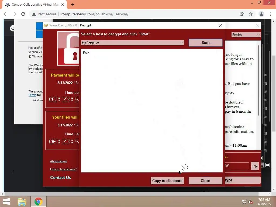Click Start button in Decrypt dialog
The image size is (276, 207).
[x=206, y=43]
